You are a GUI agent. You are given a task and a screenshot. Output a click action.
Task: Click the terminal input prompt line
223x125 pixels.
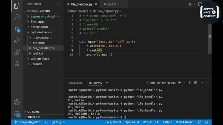tap(97, 117)
